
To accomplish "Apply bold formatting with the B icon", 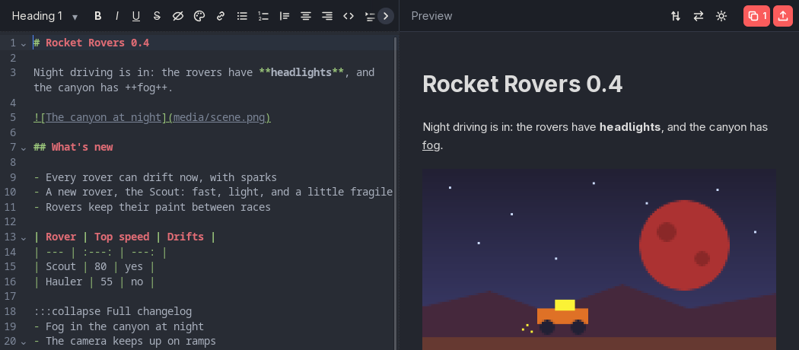I will [x=98, y=16].
